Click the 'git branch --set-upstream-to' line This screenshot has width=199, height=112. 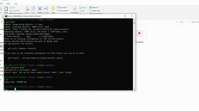[x=35, y=58]
